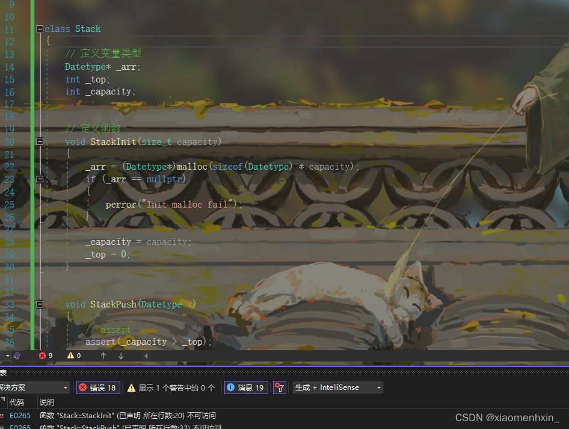Collapse the StackPush function outlining box
Viewport: 569px width, 429px height.
click(x=40, y=304)
